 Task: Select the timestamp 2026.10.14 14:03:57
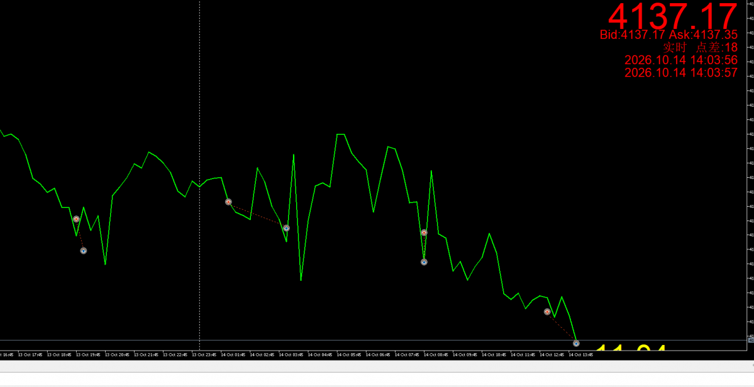pyautogui.click(x=681, y=72)
